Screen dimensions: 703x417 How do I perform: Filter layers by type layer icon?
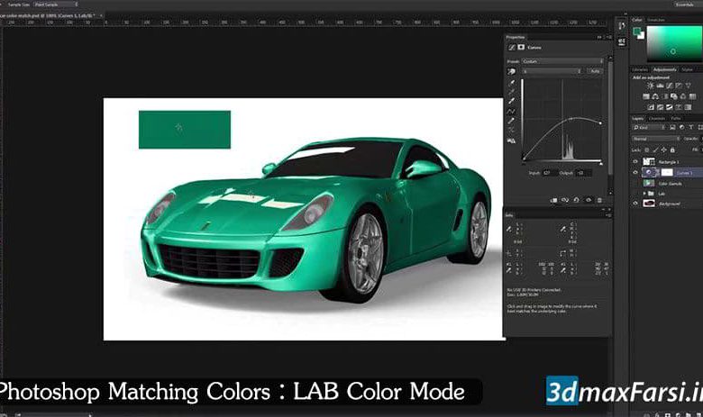pos(691,128)
